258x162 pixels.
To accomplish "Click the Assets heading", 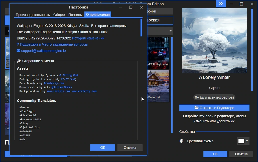I will [23, 68].
